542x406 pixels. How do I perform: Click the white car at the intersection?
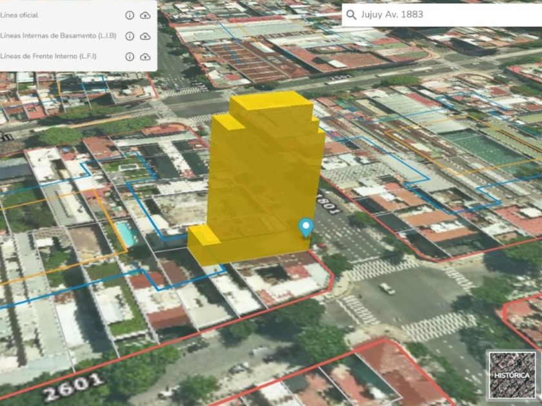387,288
